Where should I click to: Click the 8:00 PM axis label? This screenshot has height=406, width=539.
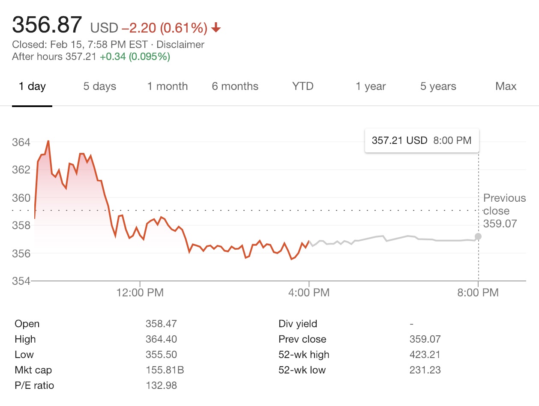pos(478,293)
